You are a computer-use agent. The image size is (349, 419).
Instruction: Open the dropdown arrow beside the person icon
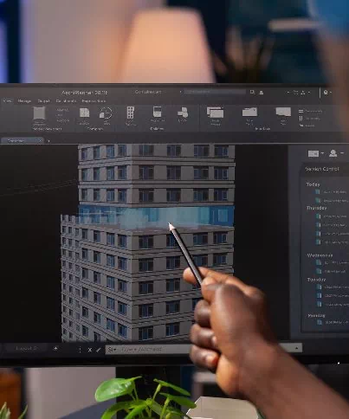tap(342, 153)
